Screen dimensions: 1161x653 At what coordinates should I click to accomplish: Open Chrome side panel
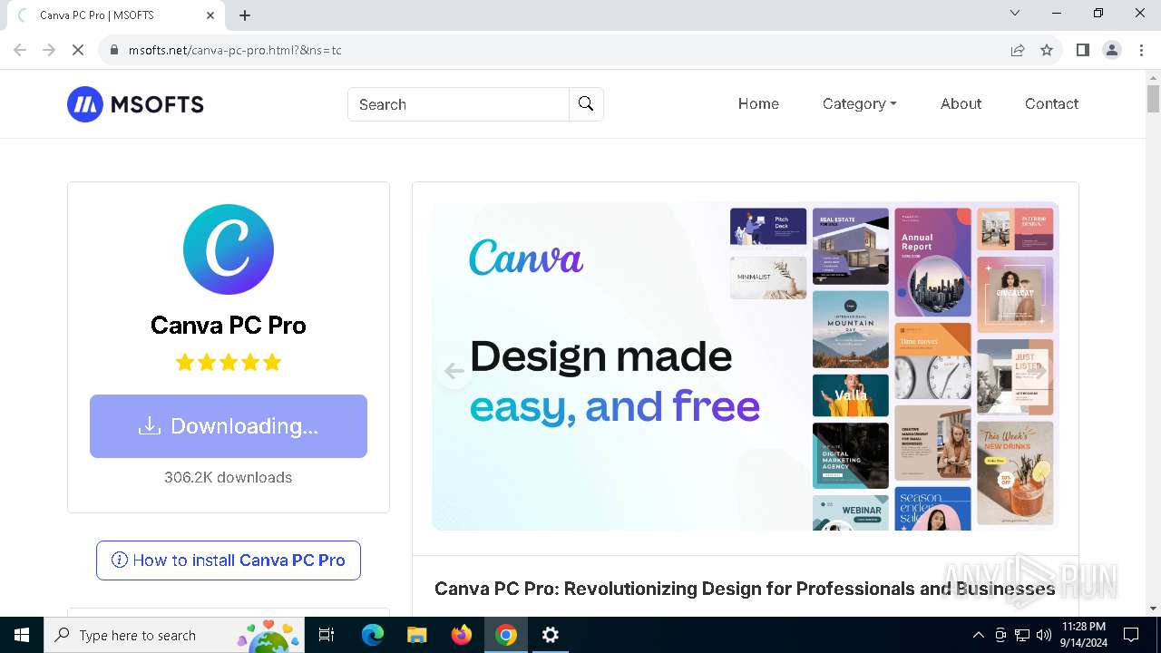pyautogui.click(x=1083, y=50)
